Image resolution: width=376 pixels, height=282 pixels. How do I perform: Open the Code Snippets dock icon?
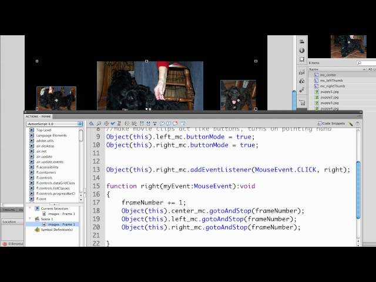pyautogui.click(x=302, y=72)
